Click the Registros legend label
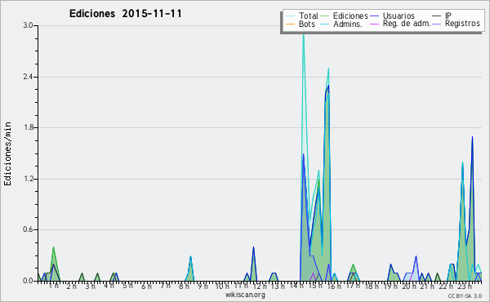The height and width of the screenshot is (302, 490). (x=462, y=24)
